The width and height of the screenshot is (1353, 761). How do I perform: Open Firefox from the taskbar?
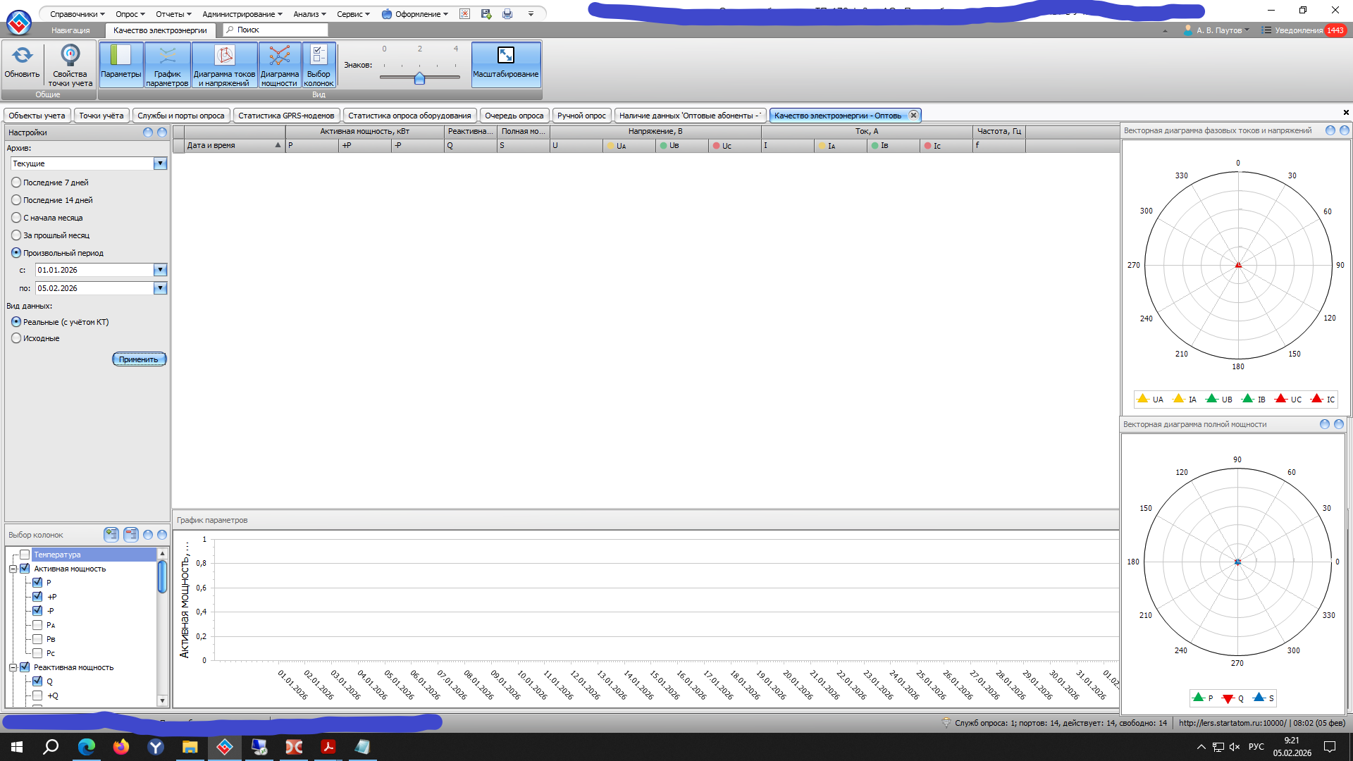click(x=121, y=747)
